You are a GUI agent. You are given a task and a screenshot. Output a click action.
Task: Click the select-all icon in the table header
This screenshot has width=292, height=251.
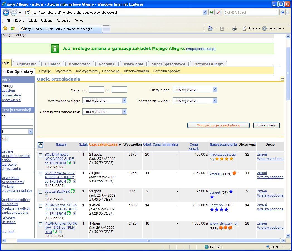point(40,145)
